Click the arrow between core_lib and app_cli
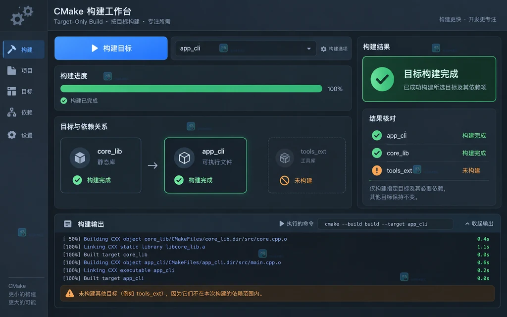Screen dimensions: 507x317 (152, 165)
